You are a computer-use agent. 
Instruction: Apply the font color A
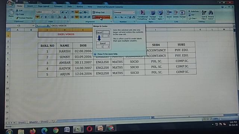click(65, 17)
